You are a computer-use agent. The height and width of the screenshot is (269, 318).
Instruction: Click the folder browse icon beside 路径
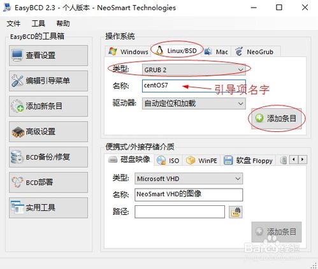(x=236, y=212)
